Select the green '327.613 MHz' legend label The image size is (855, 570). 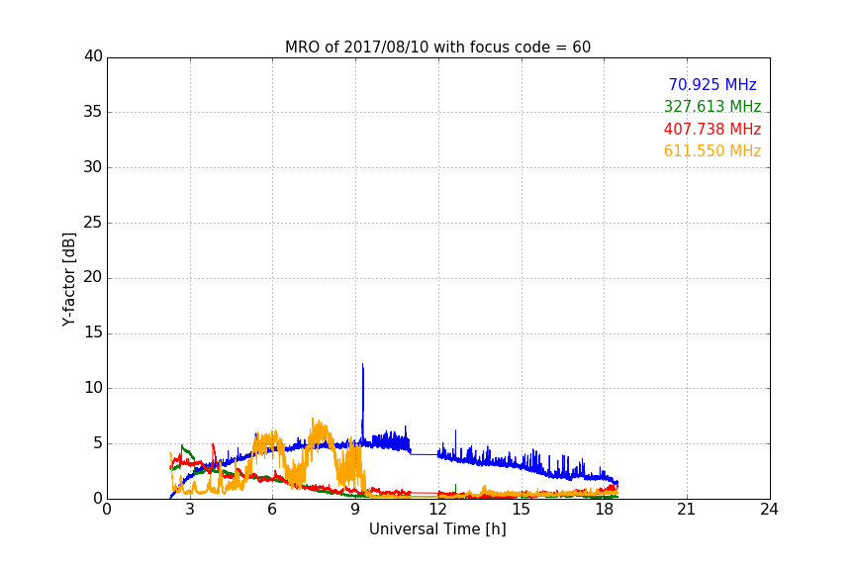[x=712, y=106]
